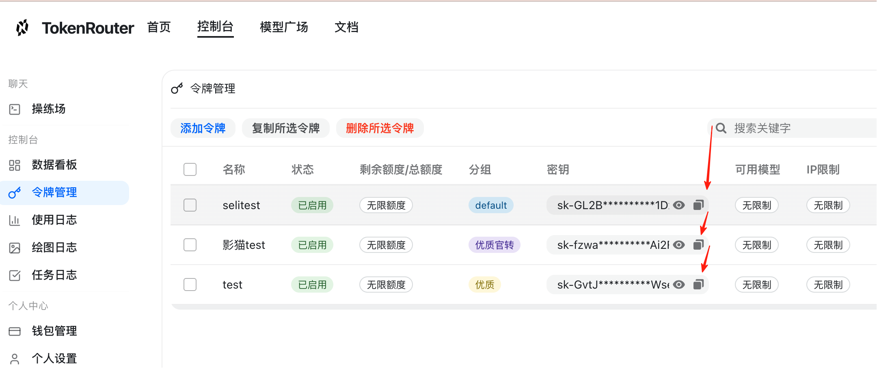Image resolution: width=877 pixels, height=368 pixels.
Task: Click the 删除所选令牌 button
Action: point(380,128)
